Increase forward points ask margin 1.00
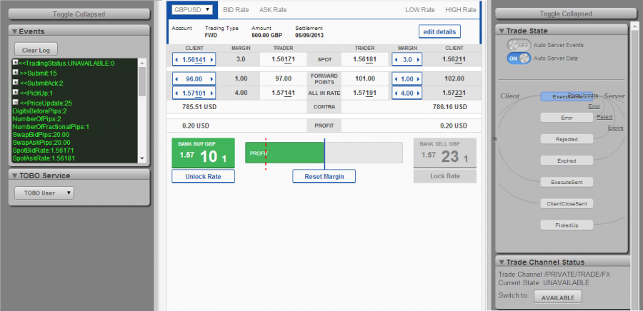This screenshot has height=311, width=643. (418, 79)
